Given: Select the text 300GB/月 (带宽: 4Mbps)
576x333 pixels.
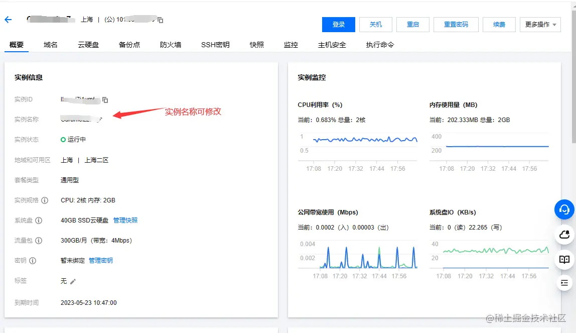Looking at the screenshot, I should point(96,241).
